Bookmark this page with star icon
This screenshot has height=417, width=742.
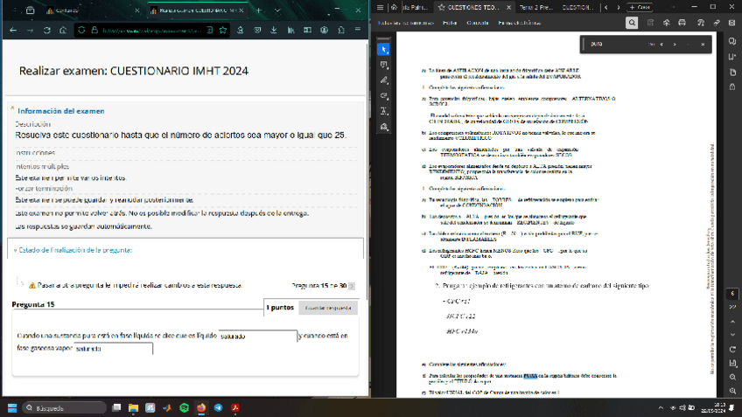point(224,30)
